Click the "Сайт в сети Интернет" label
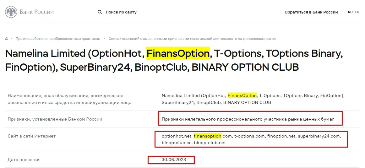Screen dimensions: 365x168 click(x=31, y=136)
